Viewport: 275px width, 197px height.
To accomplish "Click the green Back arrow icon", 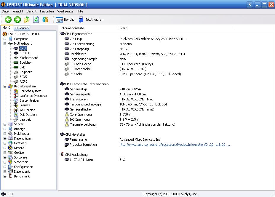I will 8,20.
